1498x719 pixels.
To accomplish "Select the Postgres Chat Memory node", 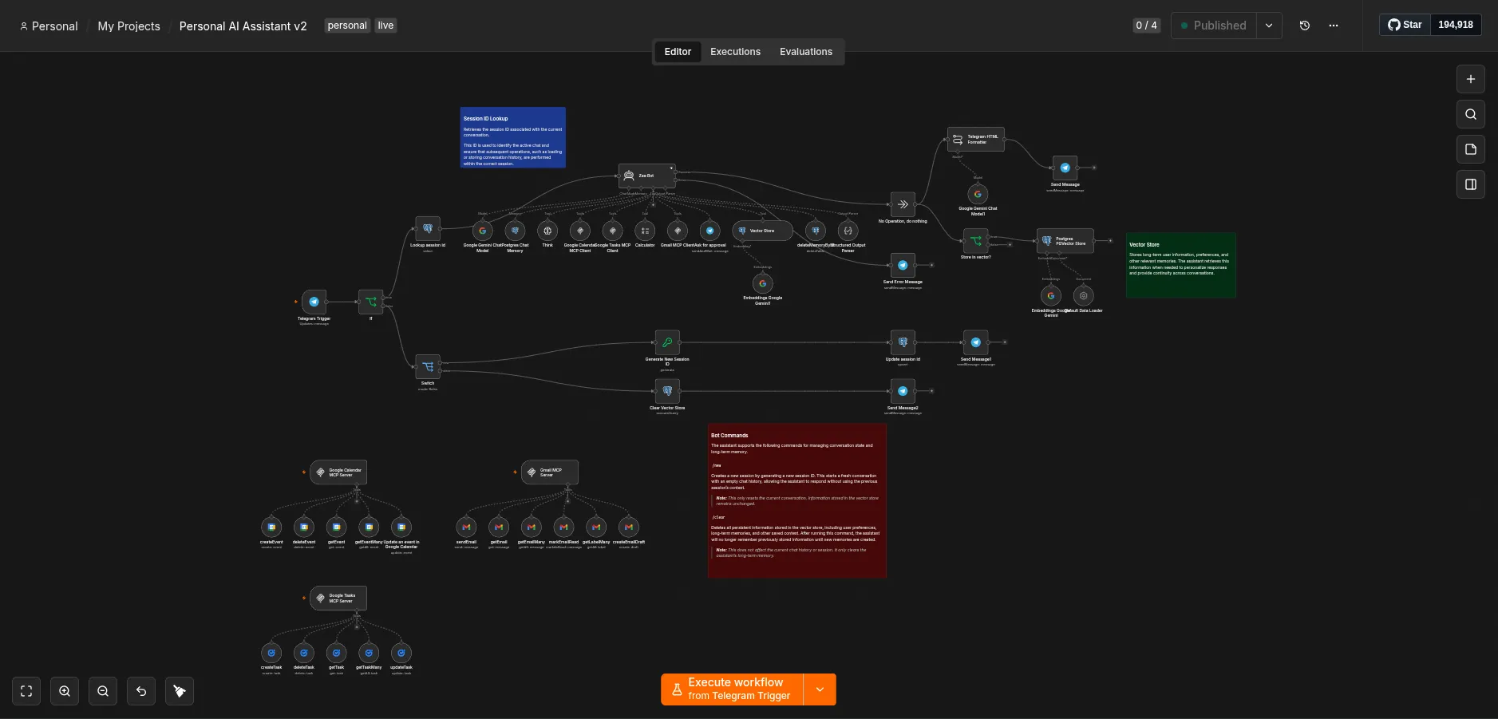I will (x=515, y=231).
